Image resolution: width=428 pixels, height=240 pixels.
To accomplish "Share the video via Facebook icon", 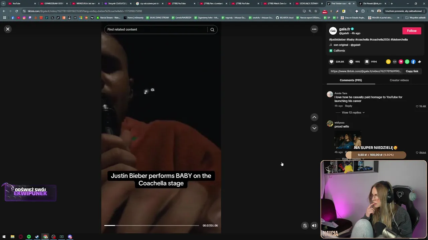I will coord(413,62).
